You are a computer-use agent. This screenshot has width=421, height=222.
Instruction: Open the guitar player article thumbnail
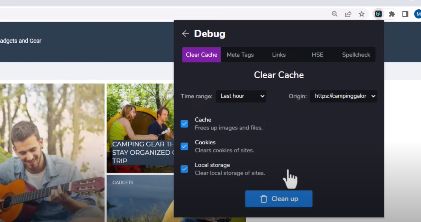52,153
